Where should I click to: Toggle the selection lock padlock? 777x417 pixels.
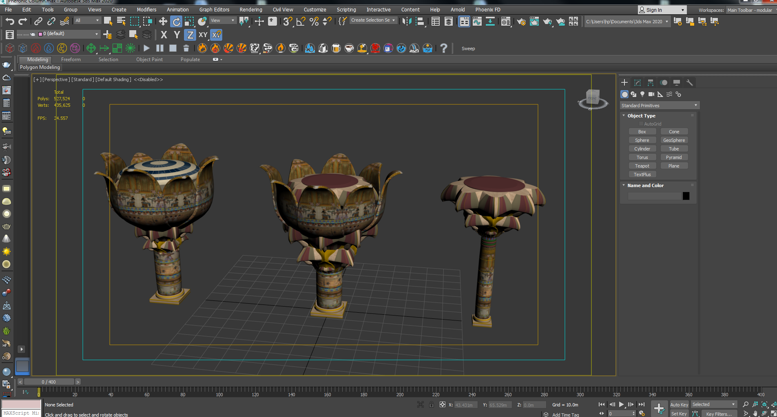pyautogui.click(x=432, y=404)
